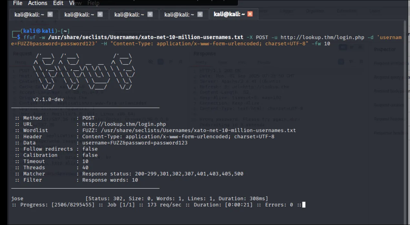
Task: Open the Edit menu
Action: tap(58, 3)
